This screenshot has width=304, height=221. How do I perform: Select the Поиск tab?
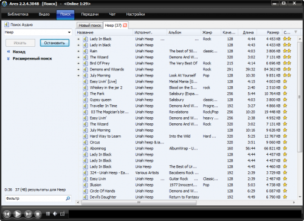[x=65, y=15]
